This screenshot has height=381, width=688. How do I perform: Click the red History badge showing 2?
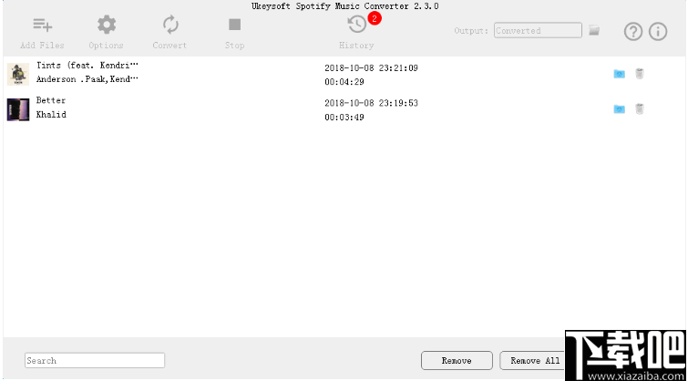tap(375, 18)
